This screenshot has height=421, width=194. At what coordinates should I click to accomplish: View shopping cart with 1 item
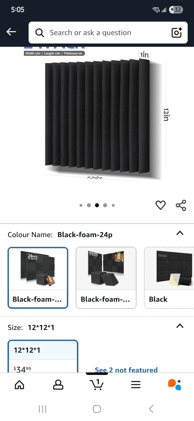click(97, 385)
